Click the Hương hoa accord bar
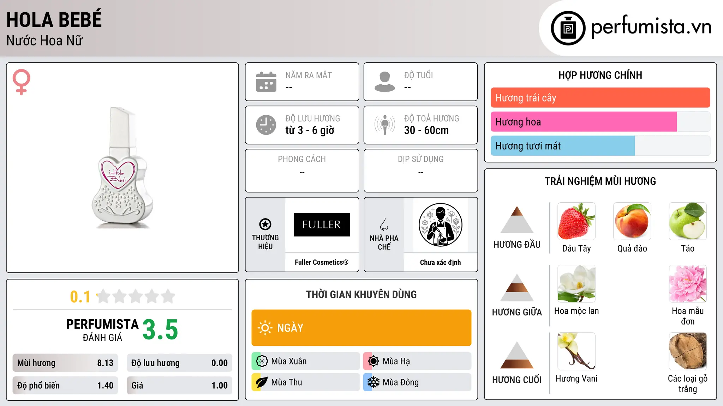 point(600,122)
